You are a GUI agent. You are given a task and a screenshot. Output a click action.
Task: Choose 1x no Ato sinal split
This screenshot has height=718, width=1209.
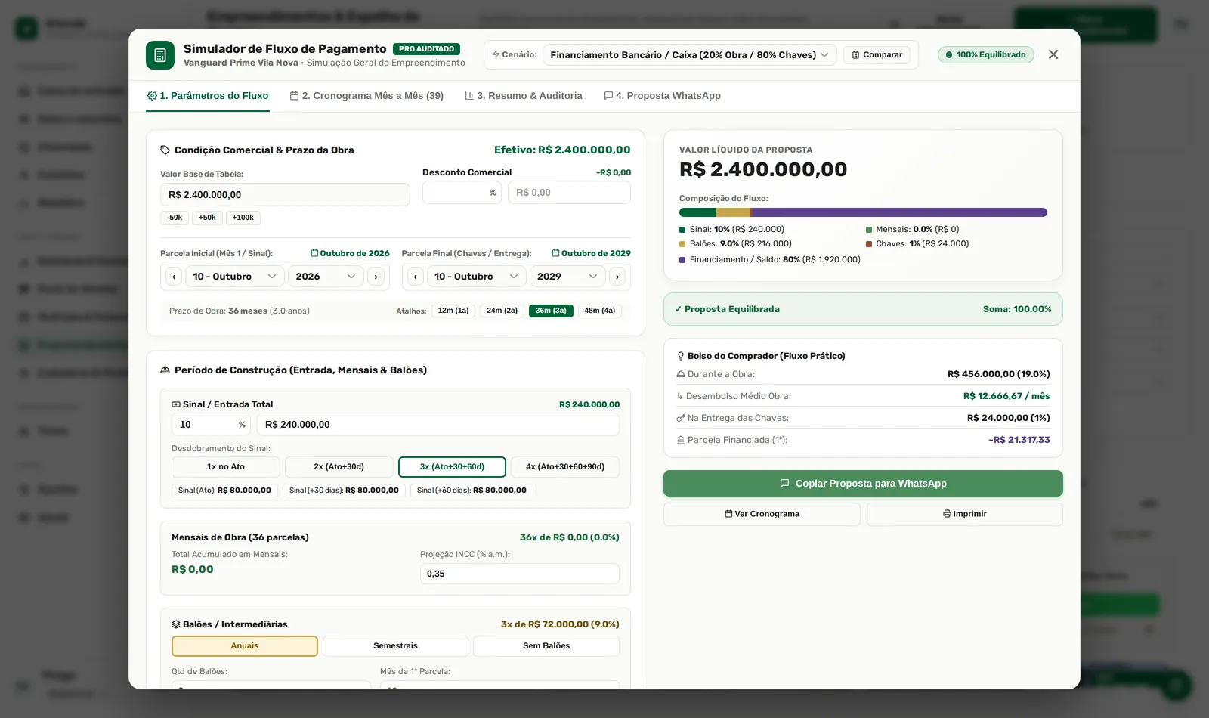tap(226, 467)
